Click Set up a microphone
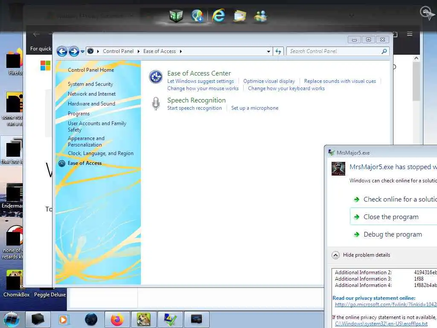The image size is (437, 328). (255, 108)
